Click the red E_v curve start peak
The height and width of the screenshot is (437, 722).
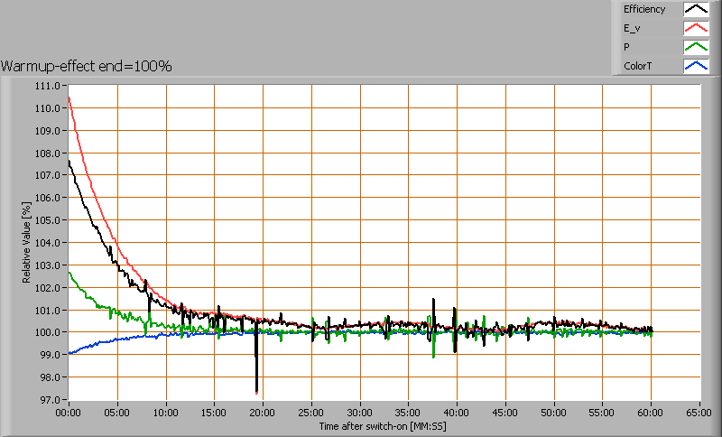69,98
